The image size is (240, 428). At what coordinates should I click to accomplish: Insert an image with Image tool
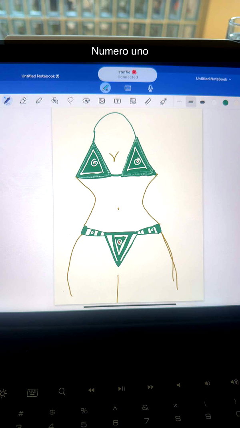(102, 101)
